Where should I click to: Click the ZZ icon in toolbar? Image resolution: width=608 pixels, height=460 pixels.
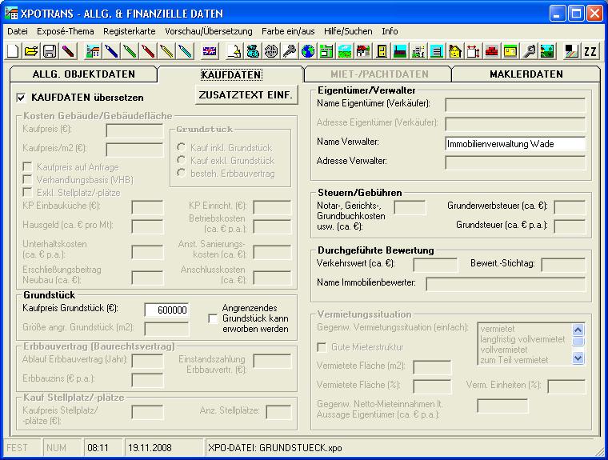click(590, 51)
